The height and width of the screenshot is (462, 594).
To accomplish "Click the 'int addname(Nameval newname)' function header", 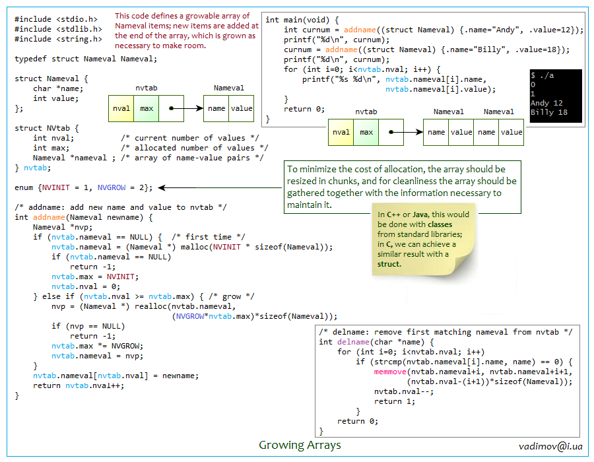I will [84, 217].
